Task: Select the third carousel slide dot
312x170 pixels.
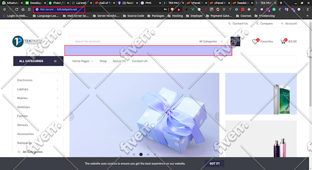Action: click(x=148, y=154)
